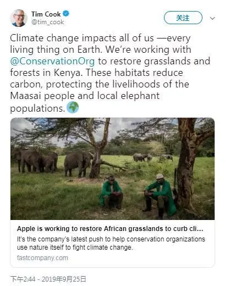Click the globe emoji after populations

73,107
